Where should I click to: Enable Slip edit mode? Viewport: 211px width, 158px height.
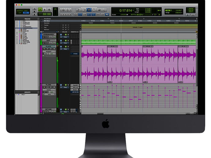pos(20,13)
